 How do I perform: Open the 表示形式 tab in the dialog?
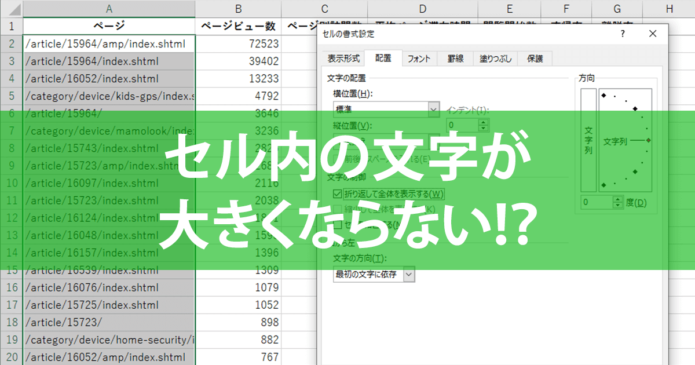coord(343,59)
